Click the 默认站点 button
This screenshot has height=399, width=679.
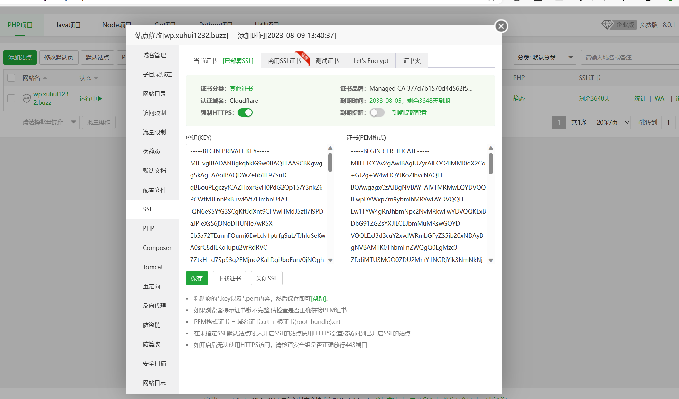click(x=98, y=58)
